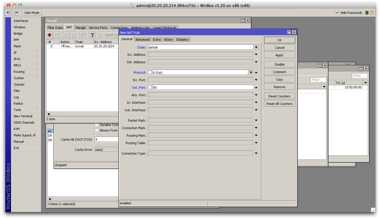This screenshot has height=219, width=380.
Task: Click the Chain input field showing dstnat
Action: (201, 47)
